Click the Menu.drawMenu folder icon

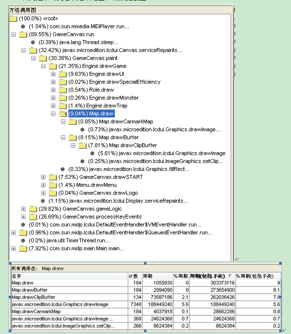[53, 185]
